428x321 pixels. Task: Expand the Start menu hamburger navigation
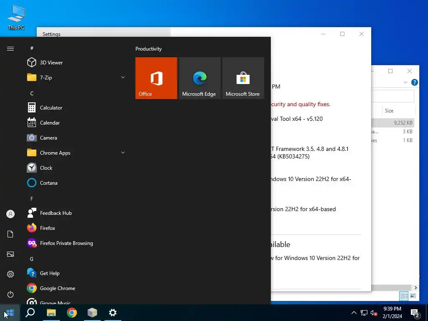10,48
